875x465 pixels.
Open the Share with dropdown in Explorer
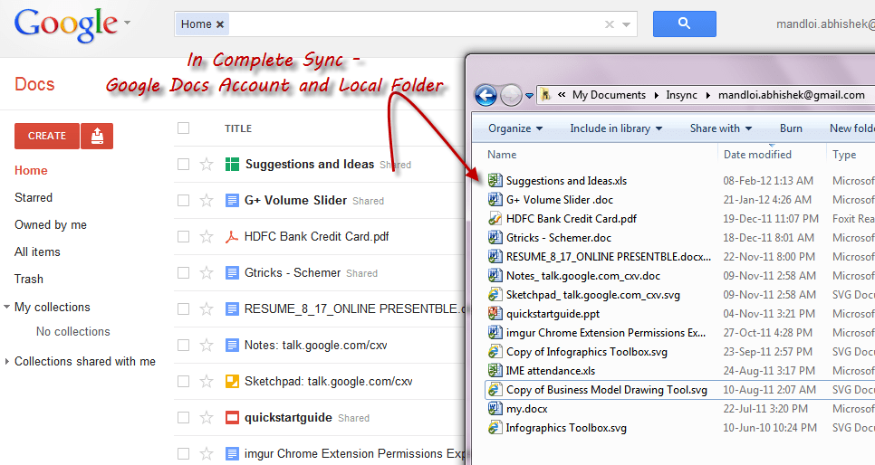[x=721, y=128]
